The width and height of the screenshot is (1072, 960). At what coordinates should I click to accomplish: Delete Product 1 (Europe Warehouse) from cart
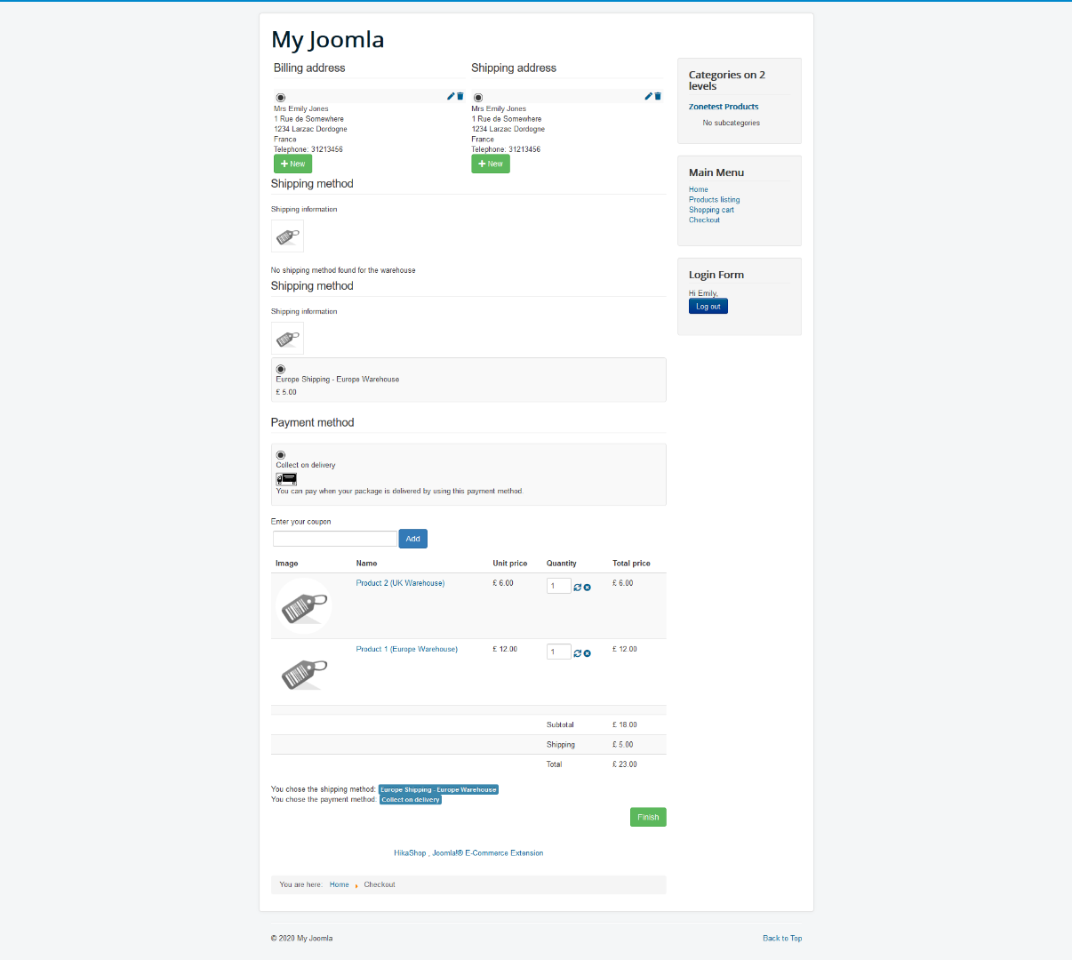click(588, 653)
